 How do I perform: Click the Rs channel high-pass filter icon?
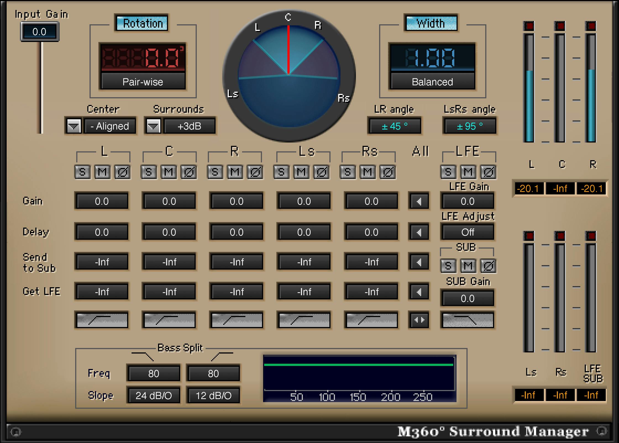point(371,320)
